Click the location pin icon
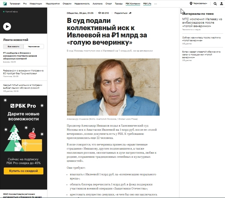Viewport: 225px width, 198px height. 191,3
